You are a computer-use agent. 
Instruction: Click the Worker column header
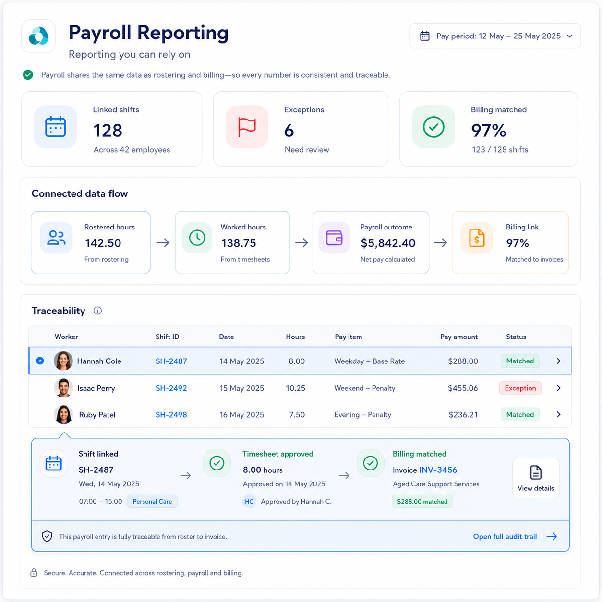(x=66, y=337)
